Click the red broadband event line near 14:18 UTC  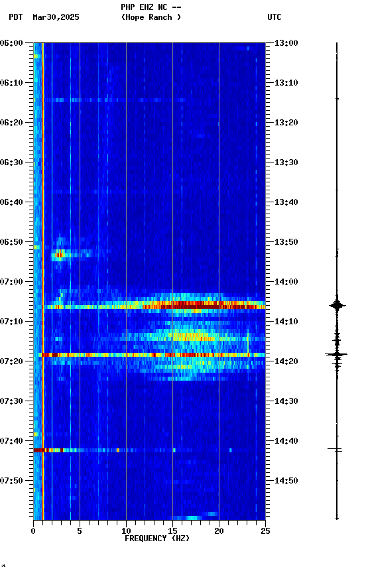coord(153,355)
